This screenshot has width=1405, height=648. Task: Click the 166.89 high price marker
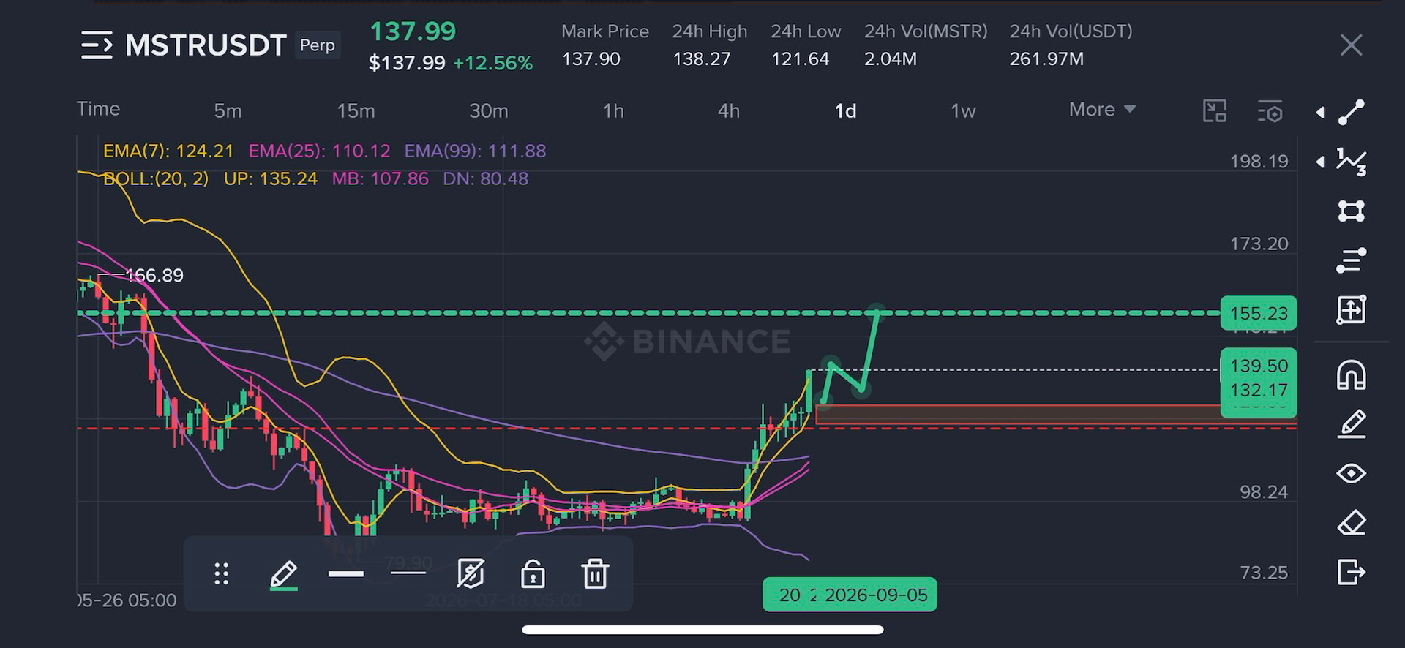(154, 275)
